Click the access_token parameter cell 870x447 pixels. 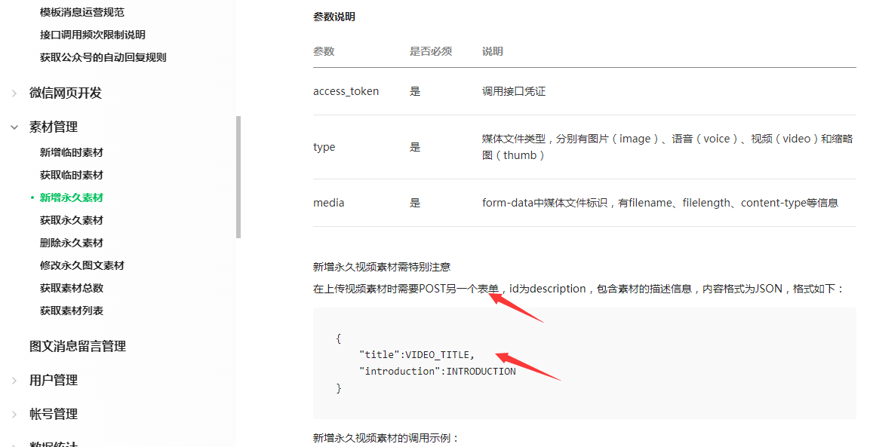tap(346, 91)
